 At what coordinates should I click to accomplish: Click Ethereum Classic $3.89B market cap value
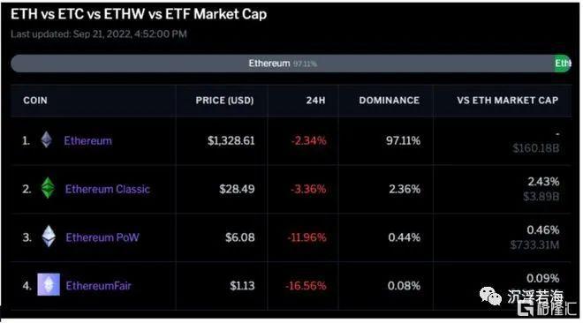[541, 197]
